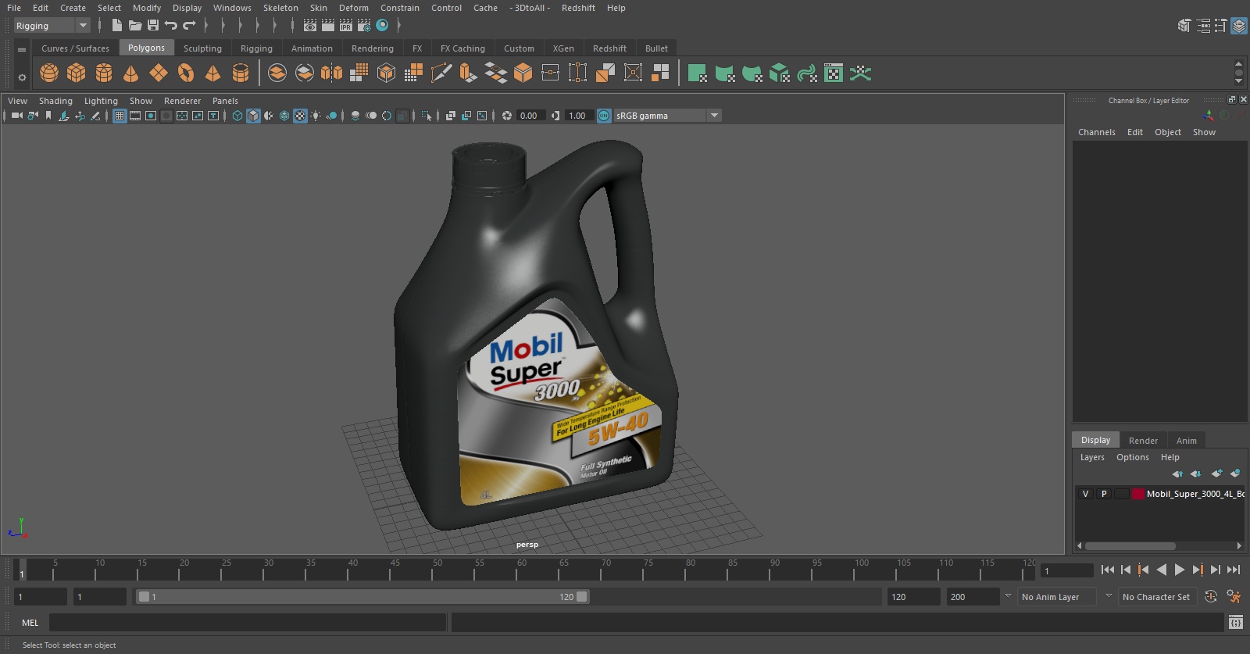
Task: Open animation preferences running figure icon
Action: point(1234,597)
